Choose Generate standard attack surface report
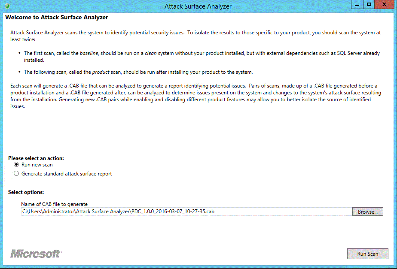Image resolution: width=397 pixels, height=269 pixels. pyautogui.click(x=17, y=174)
